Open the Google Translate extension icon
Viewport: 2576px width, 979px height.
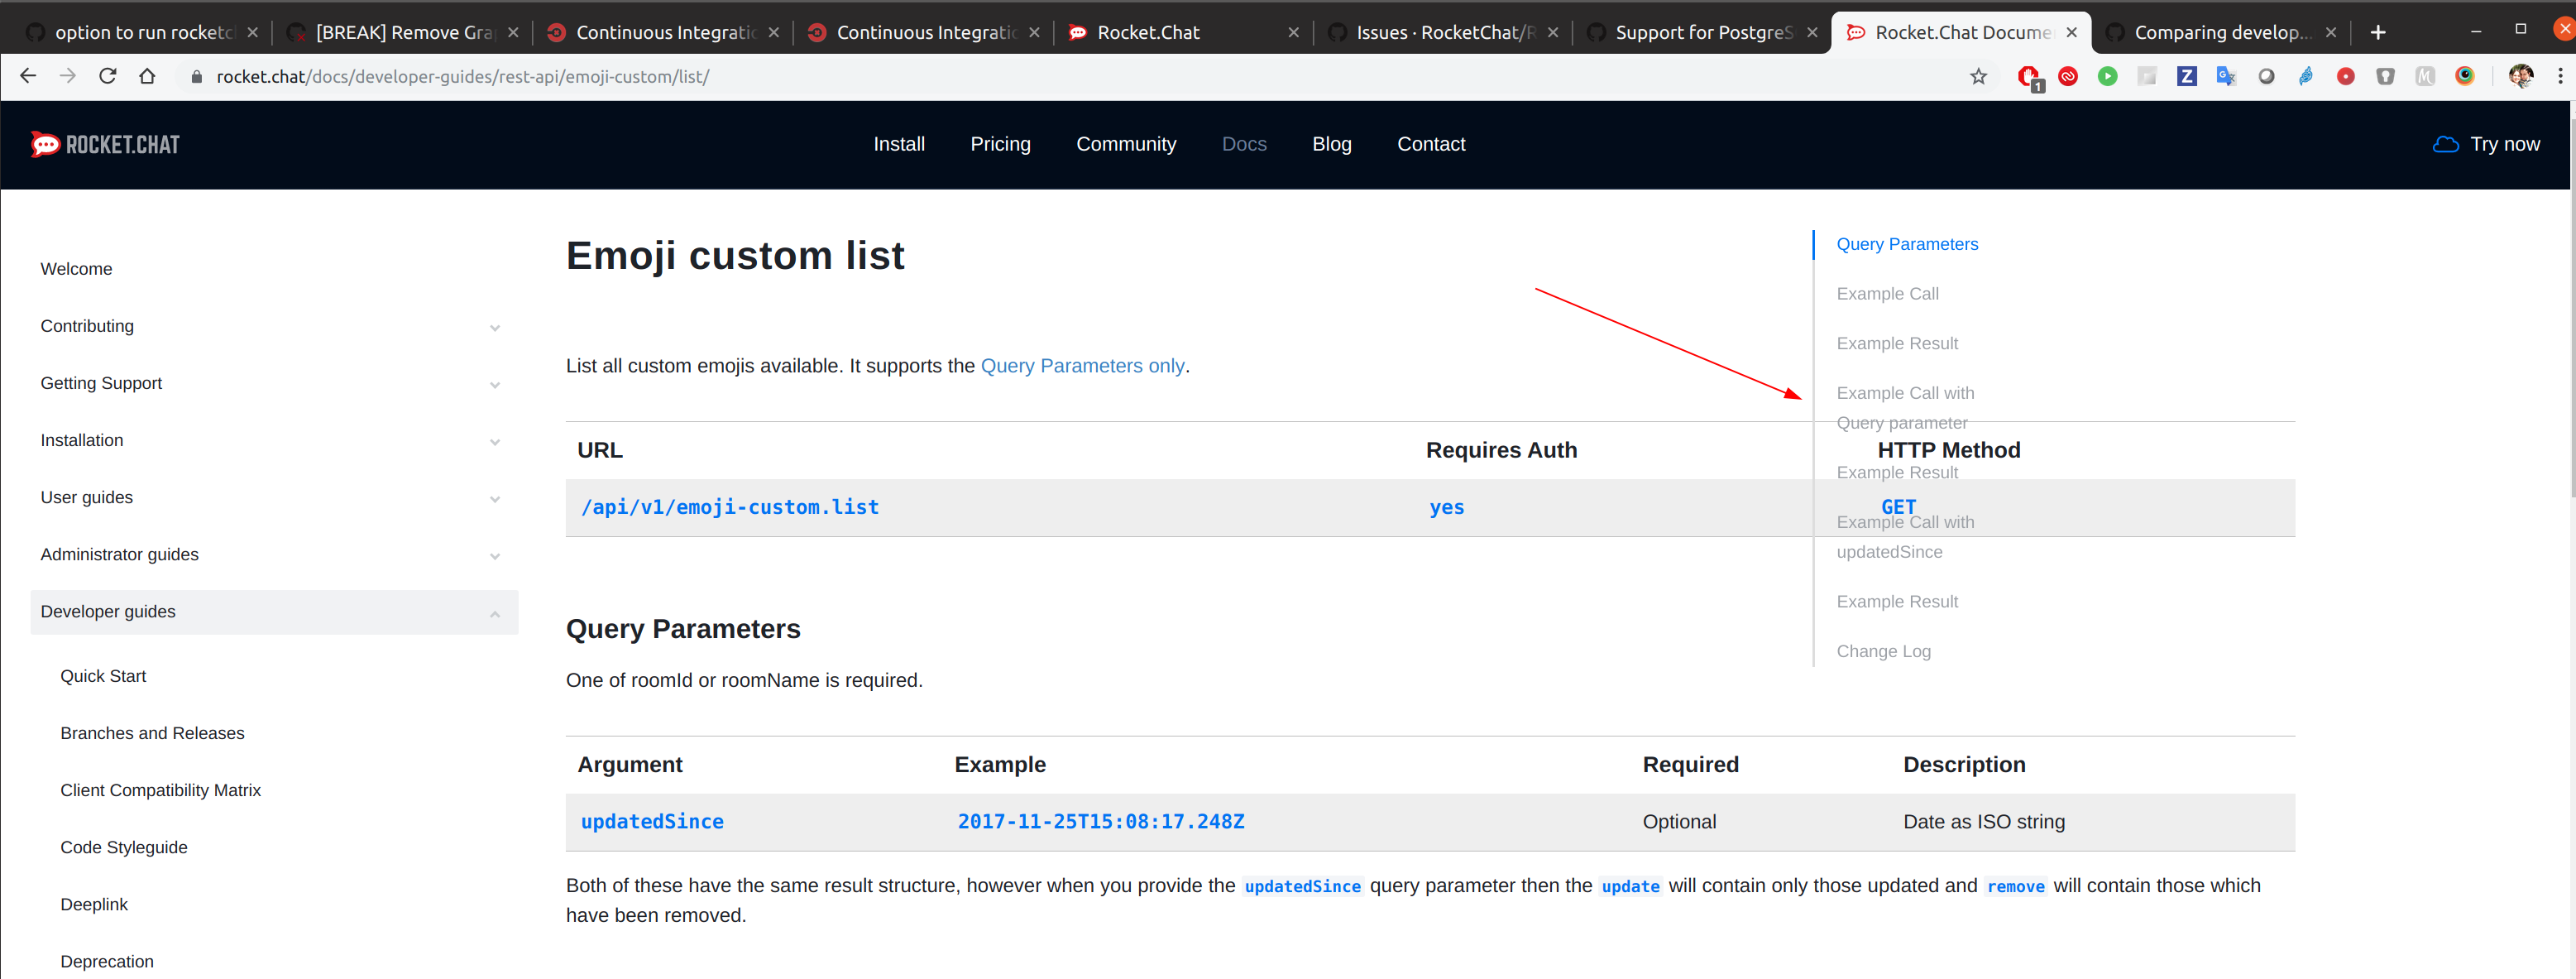(2226, 76)
